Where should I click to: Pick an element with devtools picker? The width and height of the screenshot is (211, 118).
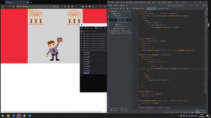click(82, 28)
